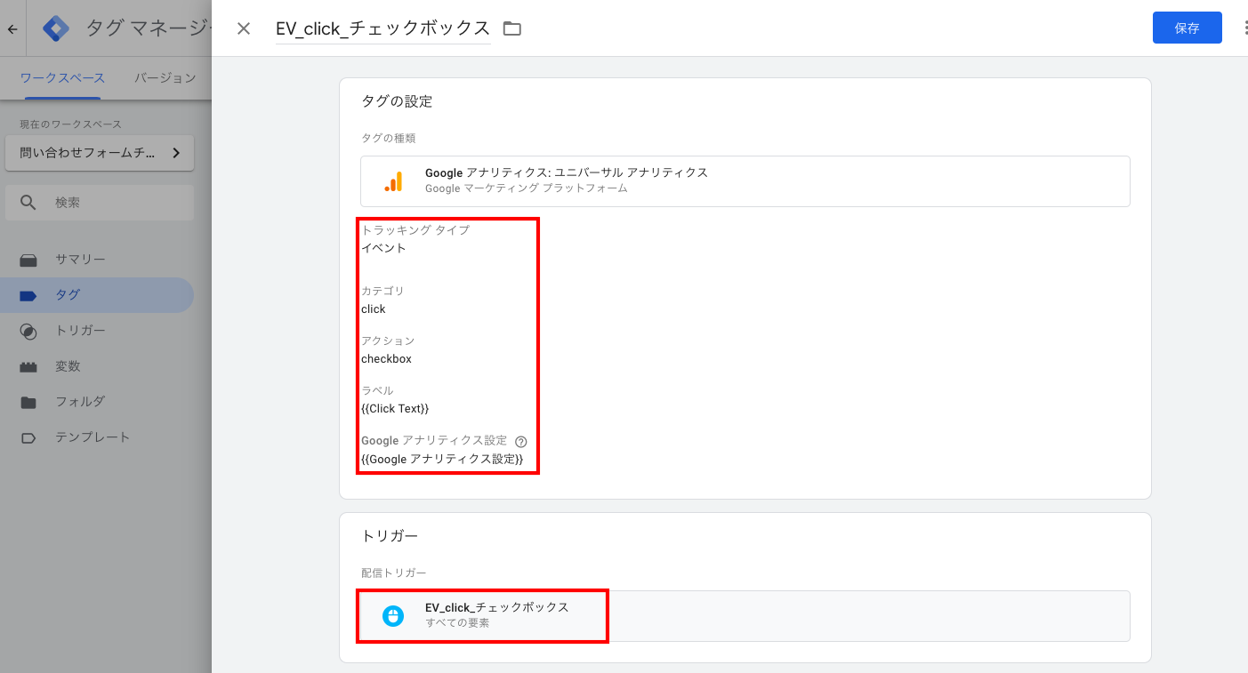
Task: Click the 検索 search field
Action: (100, 203)
